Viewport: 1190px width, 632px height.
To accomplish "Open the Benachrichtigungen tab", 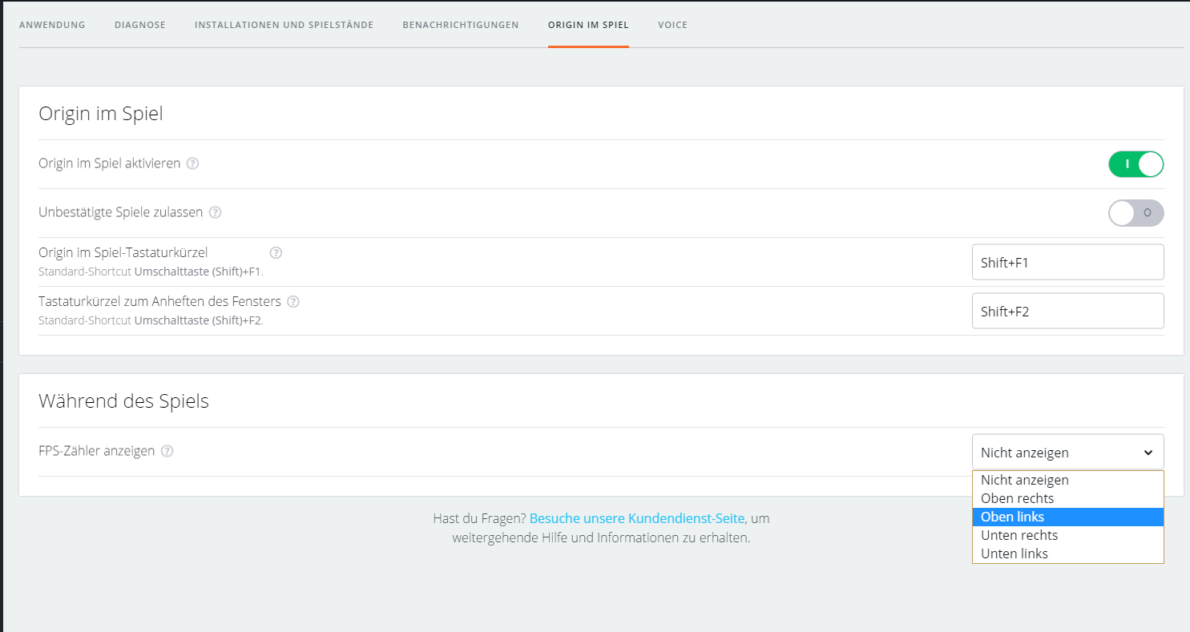I will point(461,25).
